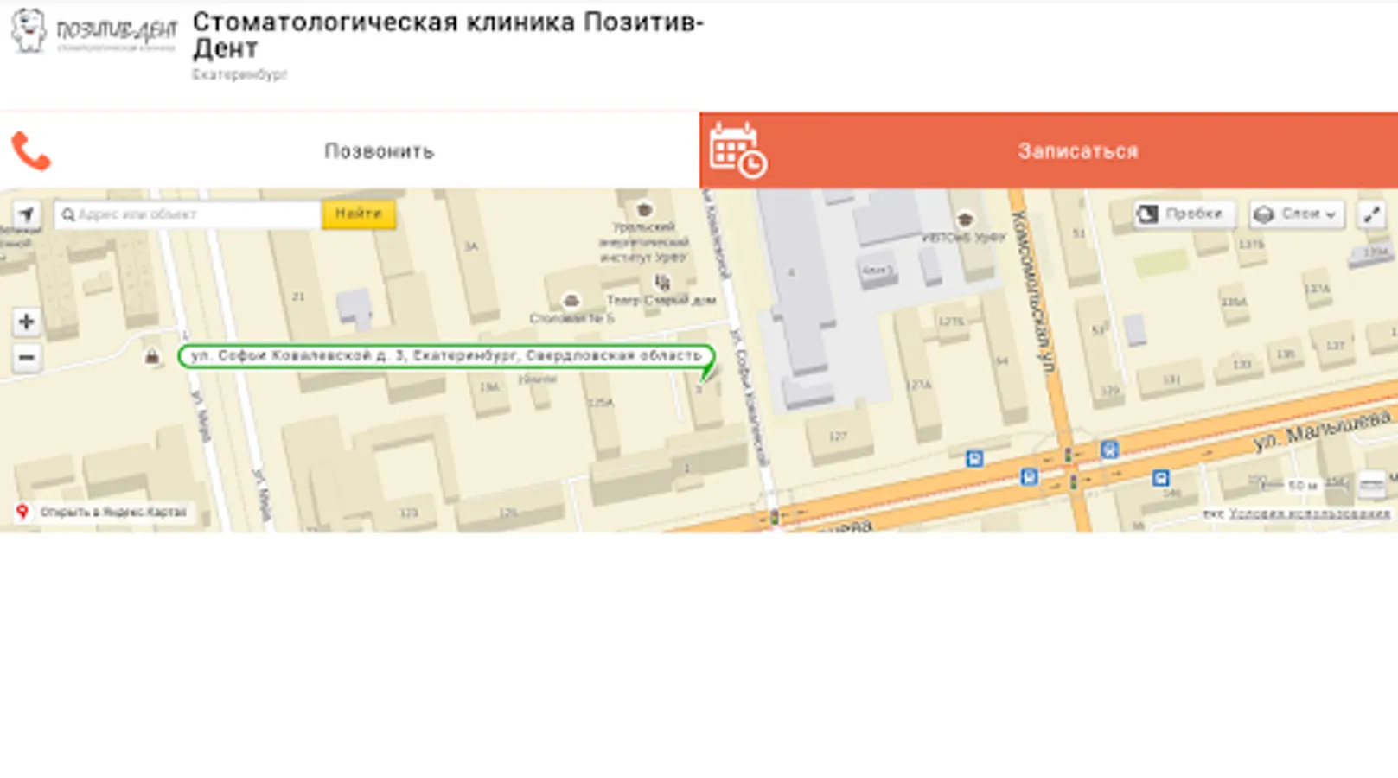The image size is (1398, 778).
Task: Click the Стоматологическая клиника Позитив-Дент heading
Action: click(x=449, y=35)
